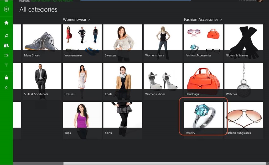The image size is (269, 165).
Task: Expand the Womenswear category header
Action: pos(76,20)
